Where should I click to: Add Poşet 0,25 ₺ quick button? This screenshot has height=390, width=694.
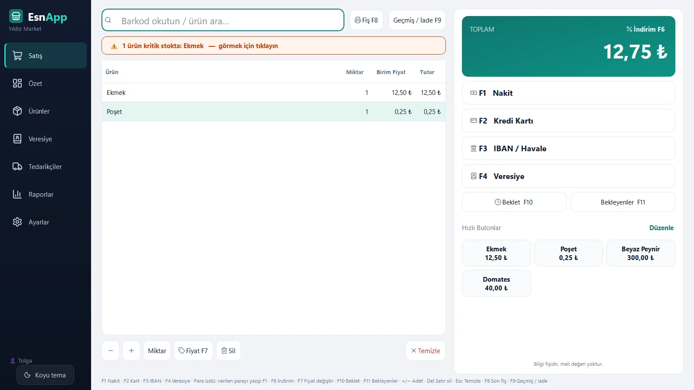coord(569,253)
